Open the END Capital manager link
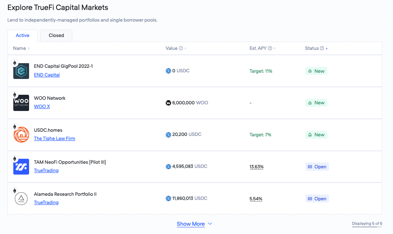Screen dimensions: 393x234 47,75
